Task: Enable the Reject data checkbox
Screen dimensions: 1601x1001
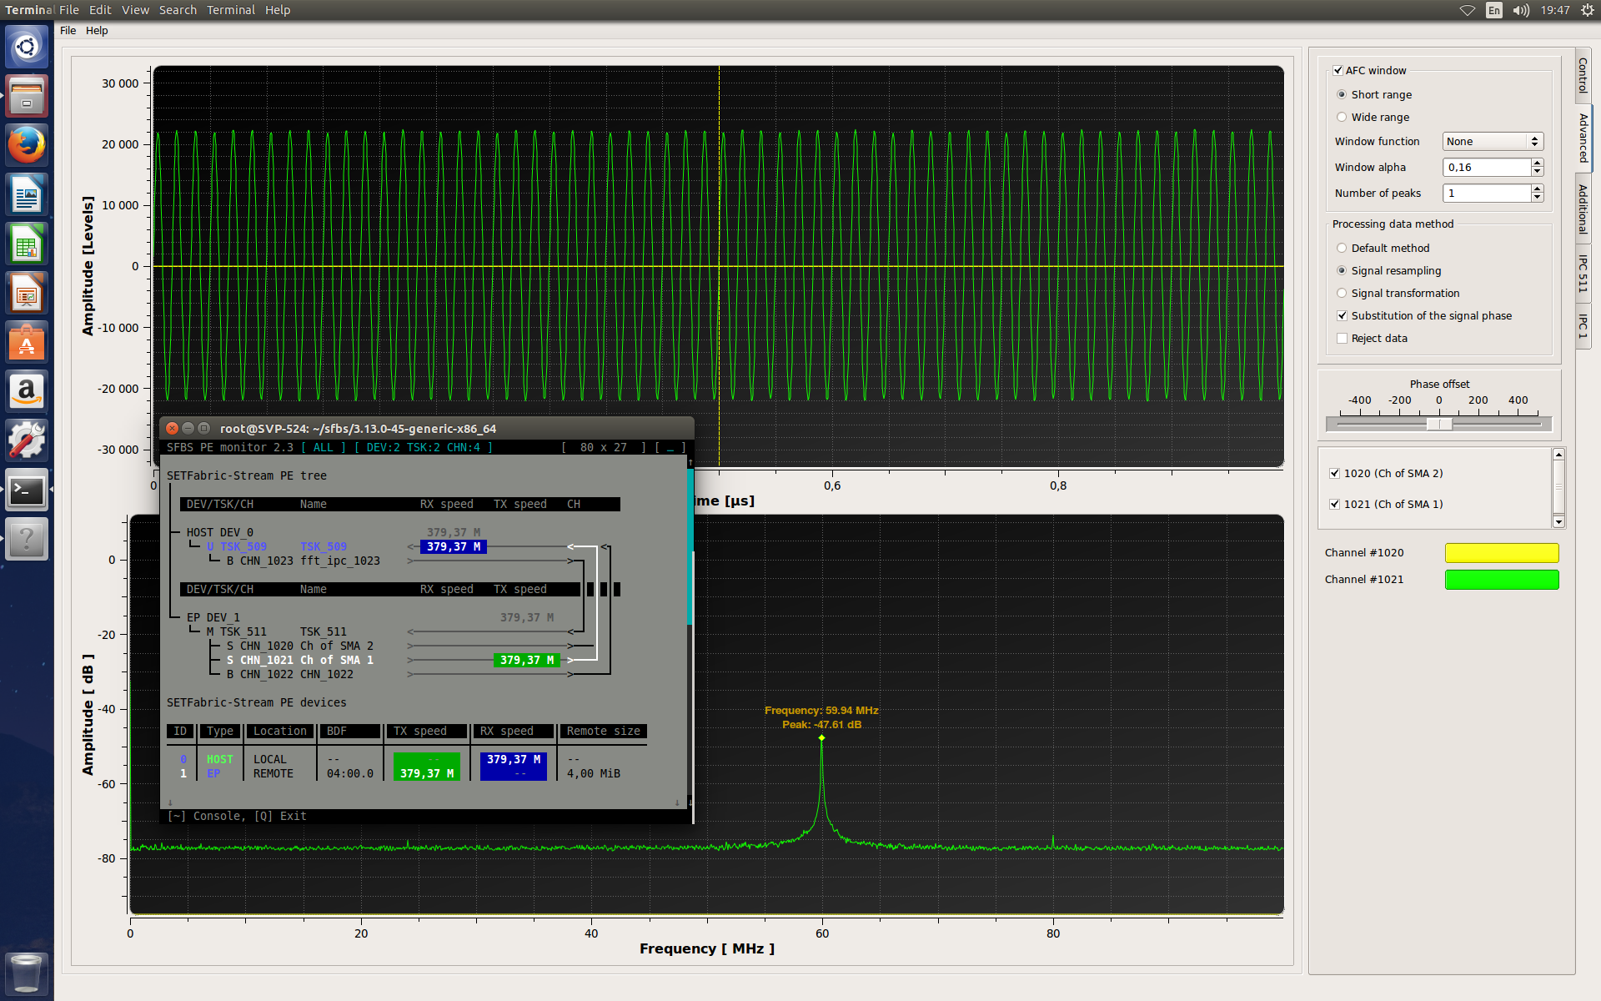Action: 1342,339
